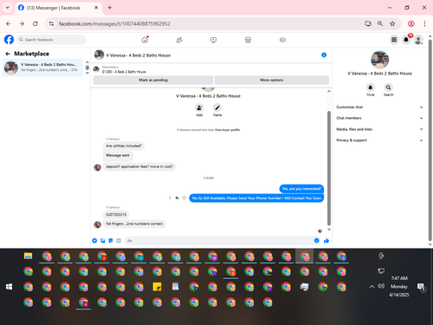This screenshot has width=433, height=325.
Task: Open Windows Start menu
Action: (x=9, y=287)
